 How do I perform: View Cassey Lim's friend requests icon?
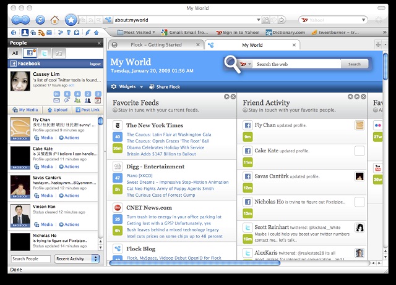(x=77, y=100)
